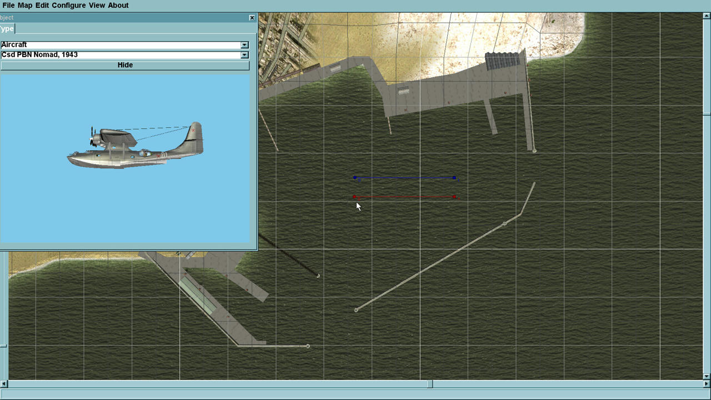This screenshot has width=711, height=400.
Task: Click the PBN Nomad aircraft preview image
Action: click(x=135, y=146)
